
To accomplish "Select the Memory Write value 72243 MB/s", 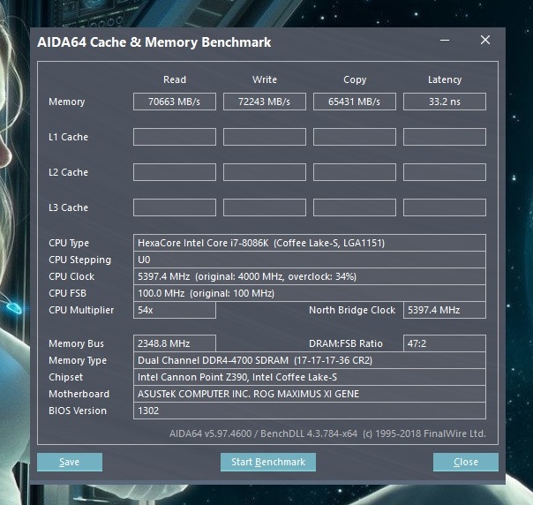I will coord(265,102).
